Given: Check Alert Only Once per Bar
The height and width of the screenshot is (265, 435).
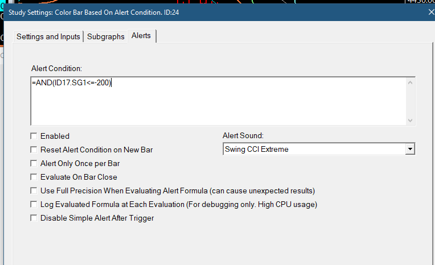Looking at the screenshot, I should (x=34, y=163).
